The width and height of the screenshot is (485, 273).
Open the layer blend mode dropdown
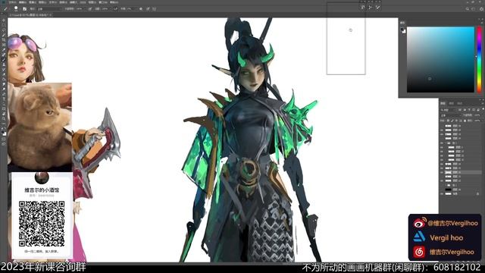pos(450,115)
